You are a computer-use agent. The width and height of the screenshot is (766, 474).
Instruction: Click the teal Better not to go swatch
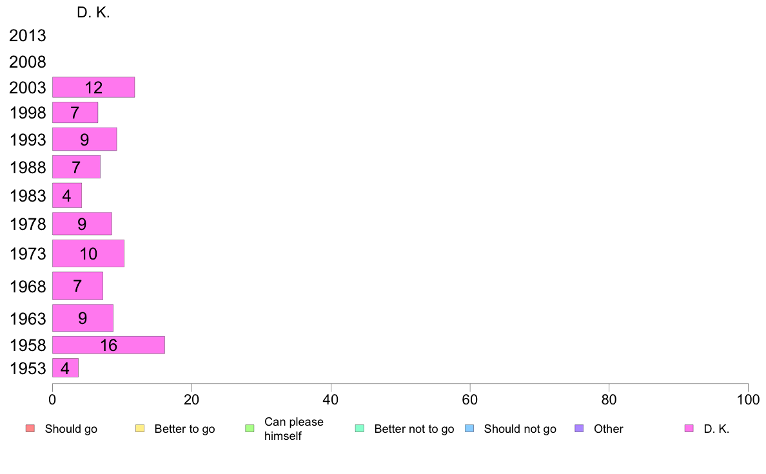click(360, 429)
